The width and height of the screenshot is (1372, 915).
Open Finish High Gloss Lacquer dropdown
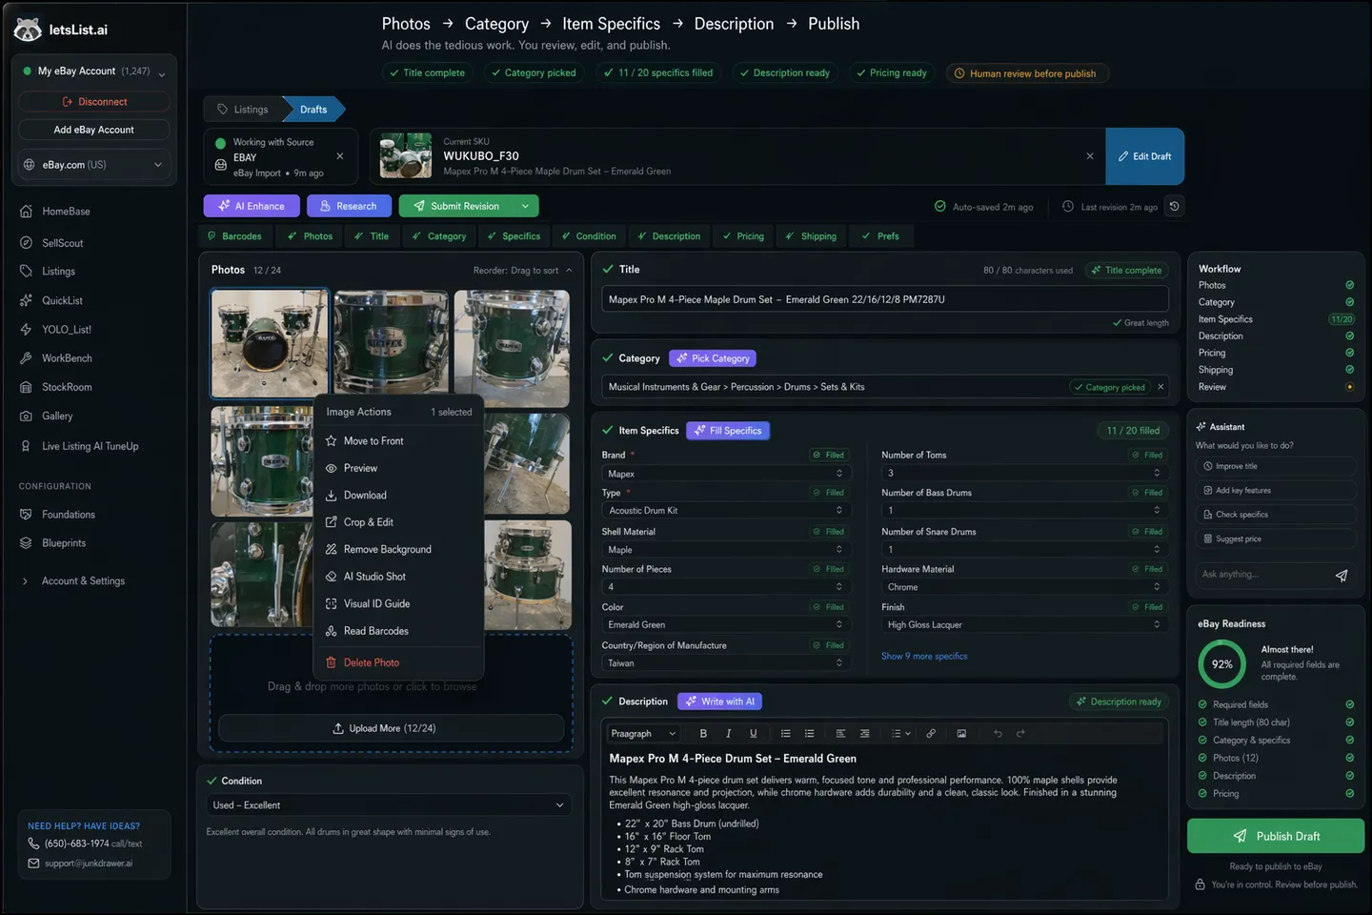click(1024, 625)
